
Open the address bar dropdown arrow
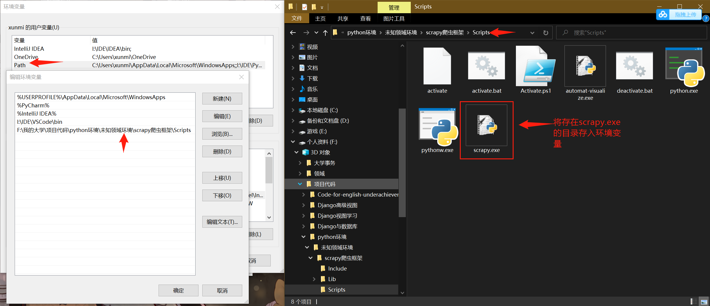[x=532, y=33]
